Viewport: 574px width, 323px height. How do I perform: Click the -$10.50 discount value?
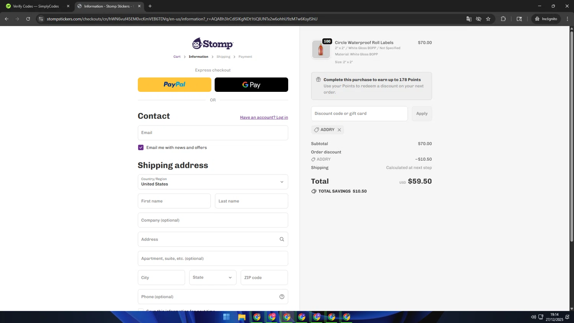[423, 159]
